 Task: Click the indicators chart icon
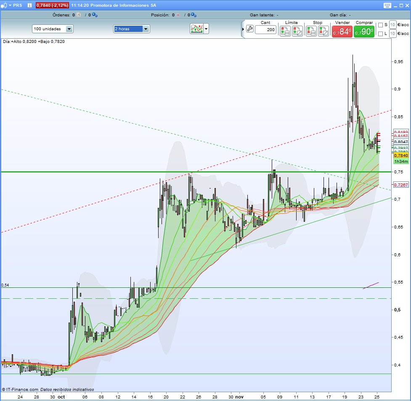(x=196, y=29)
